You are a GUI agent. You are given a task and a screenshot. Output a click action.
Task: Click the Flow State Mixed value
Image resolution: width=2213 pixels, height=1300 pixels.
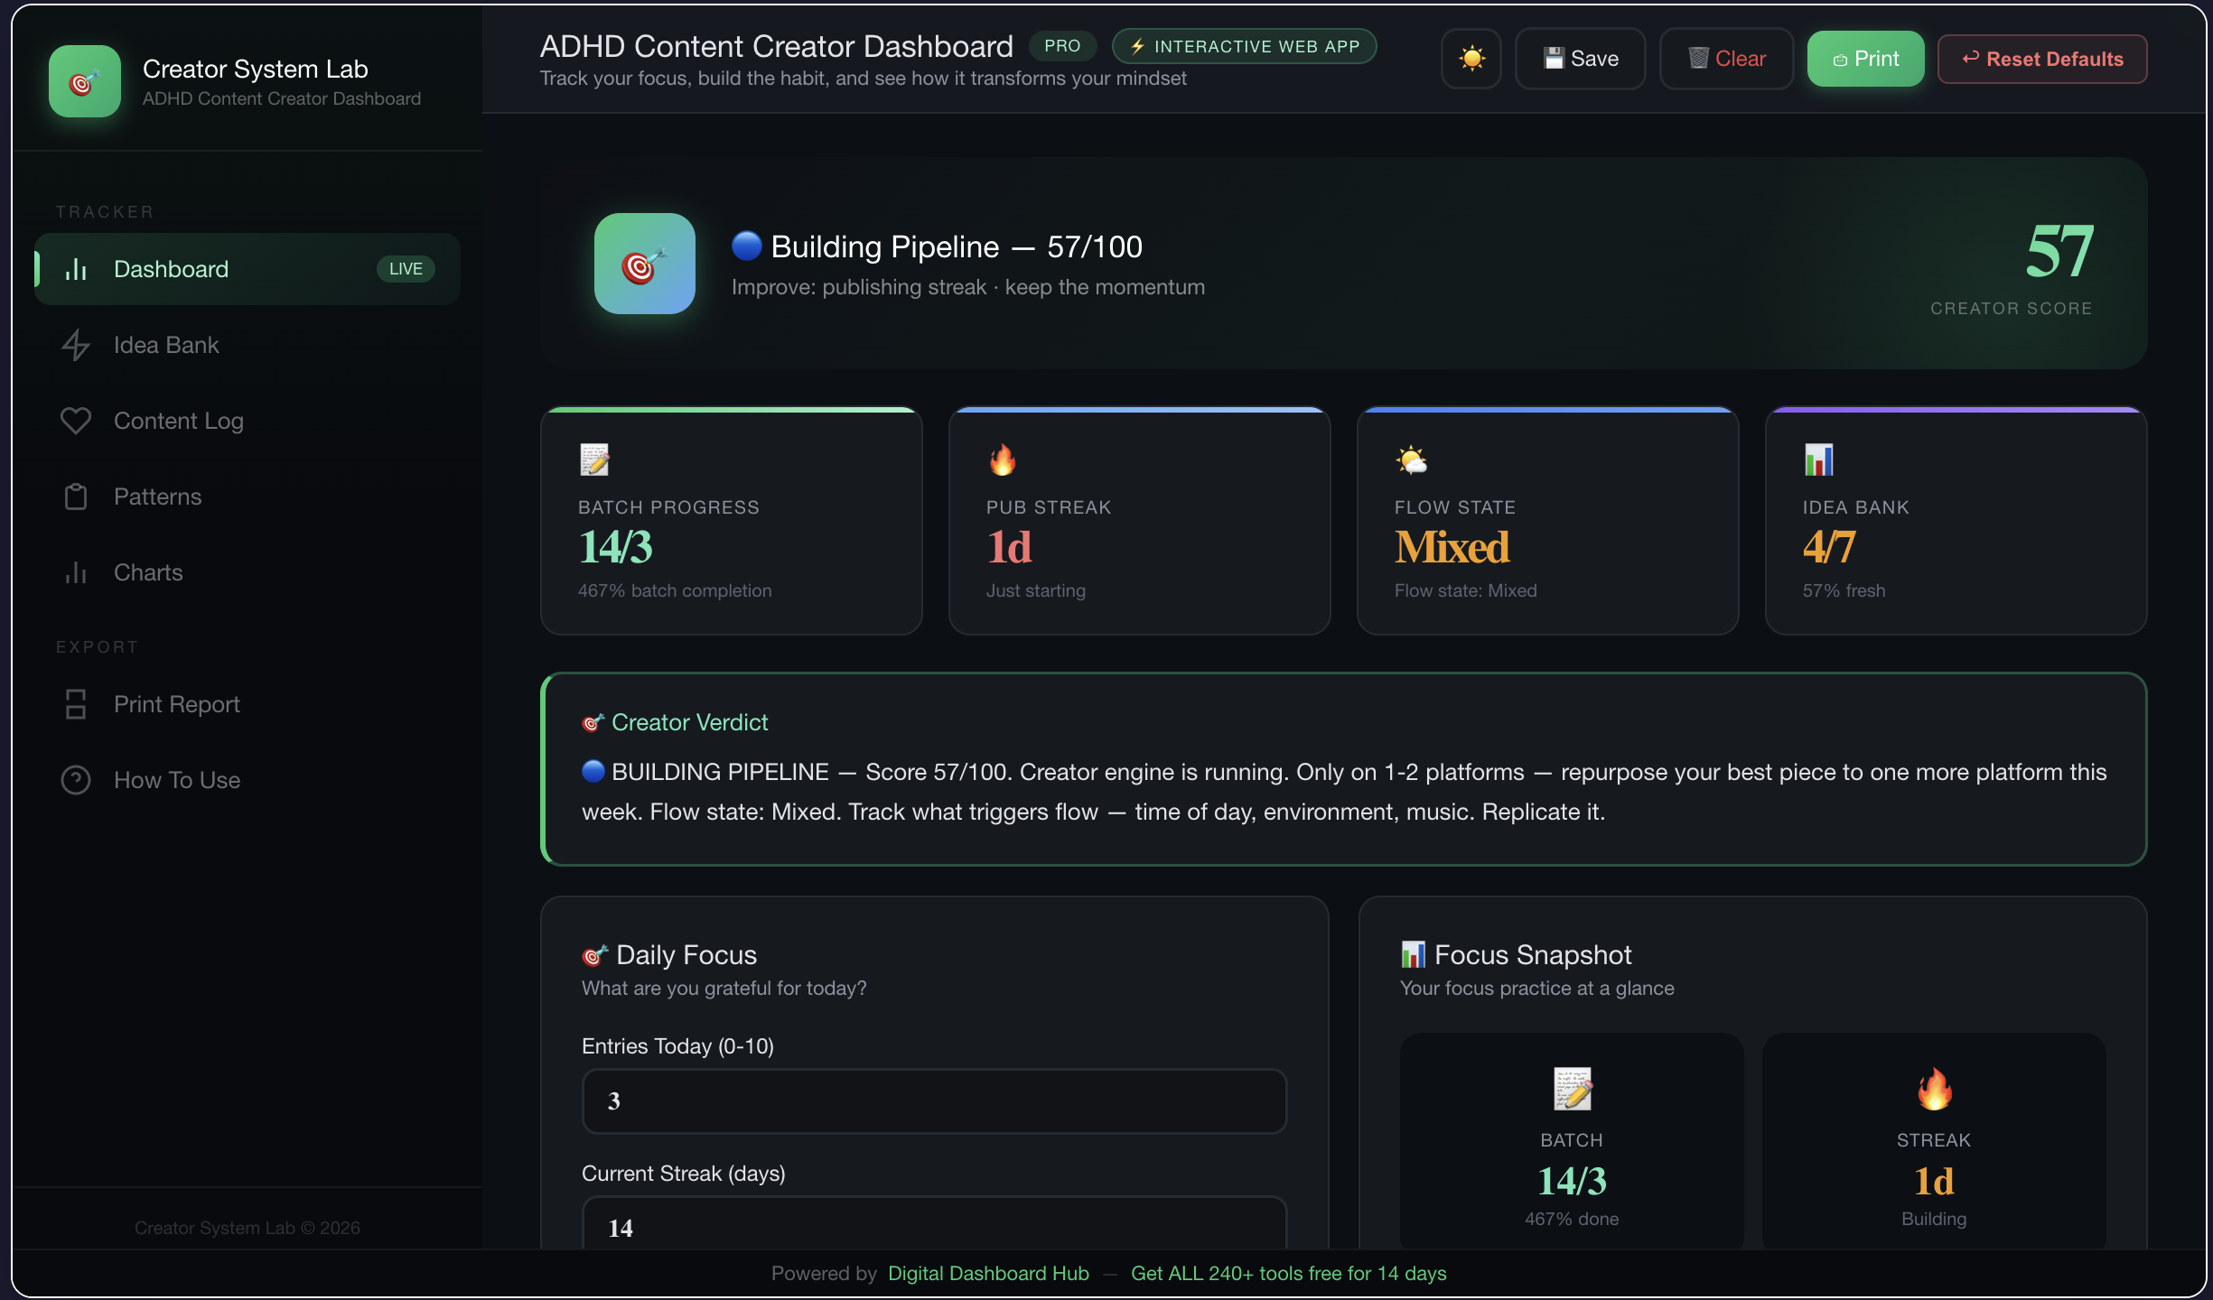1452,547
